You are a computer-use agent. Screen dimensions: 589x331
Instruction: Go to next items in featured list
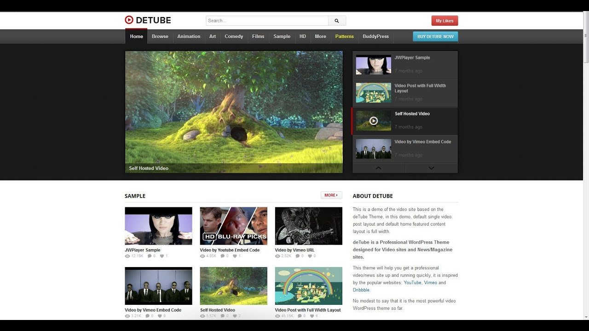431,168
